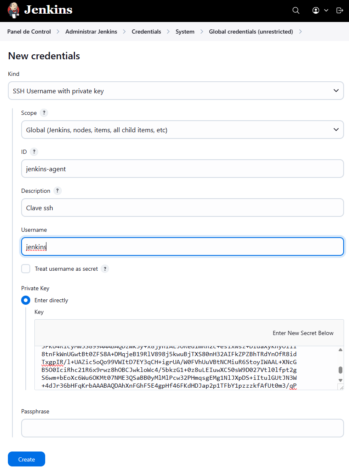
Task: Open Treat username as secret help icon
Action: [x=105, y=269]
